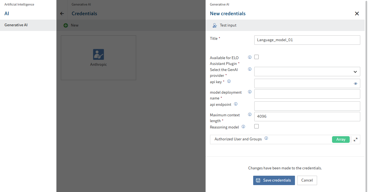
Task: Click inside the Title field showing Language_model_01
Action: 307,40
